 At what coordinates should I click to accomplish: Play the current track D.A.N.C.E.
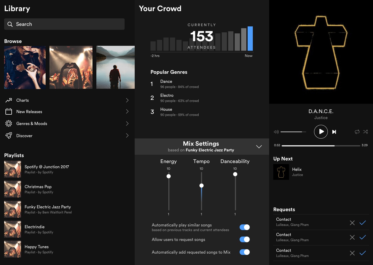(321, 131)
